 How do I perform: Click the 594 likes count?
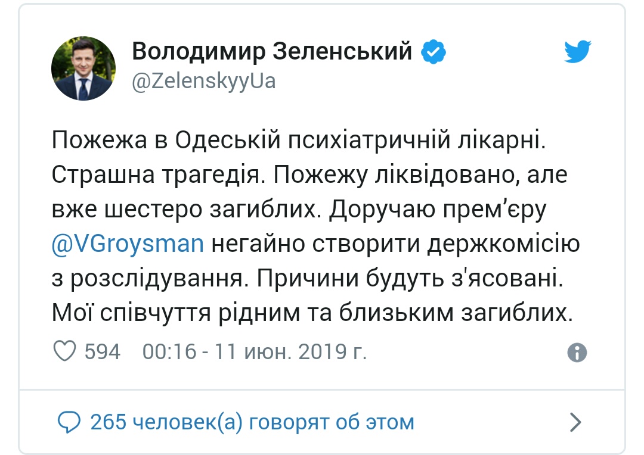click(103, 351)
